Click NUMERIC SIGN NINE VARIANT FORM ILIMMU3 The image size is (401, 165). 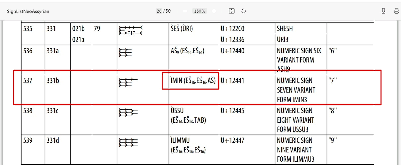[296, 150]
